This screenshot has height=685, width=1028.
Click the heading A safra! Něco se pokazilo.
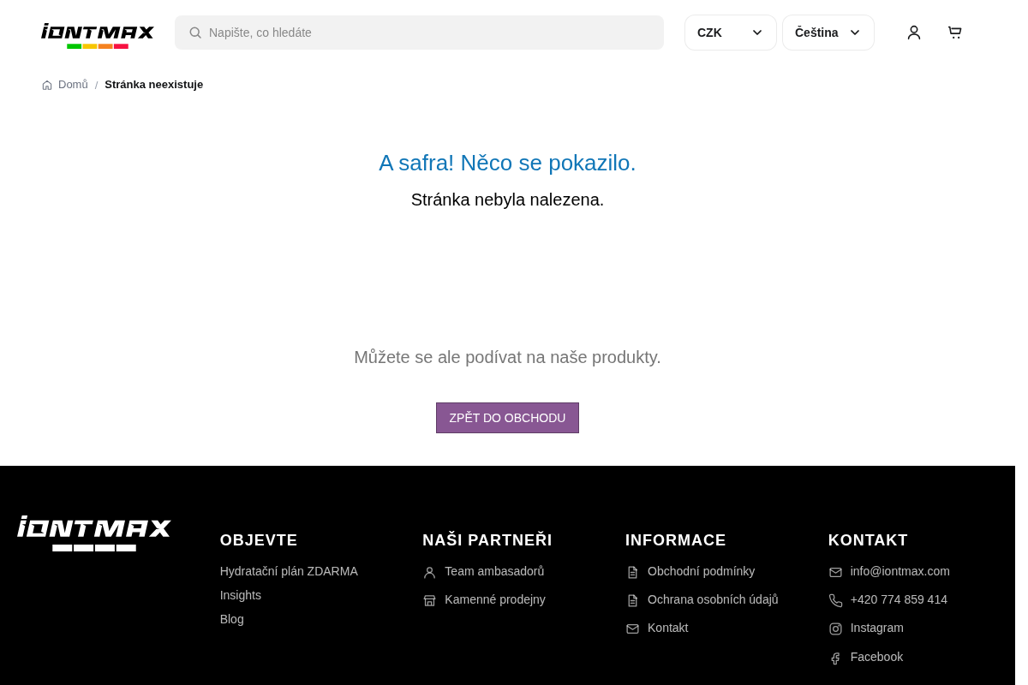click(x=507, y=163)
